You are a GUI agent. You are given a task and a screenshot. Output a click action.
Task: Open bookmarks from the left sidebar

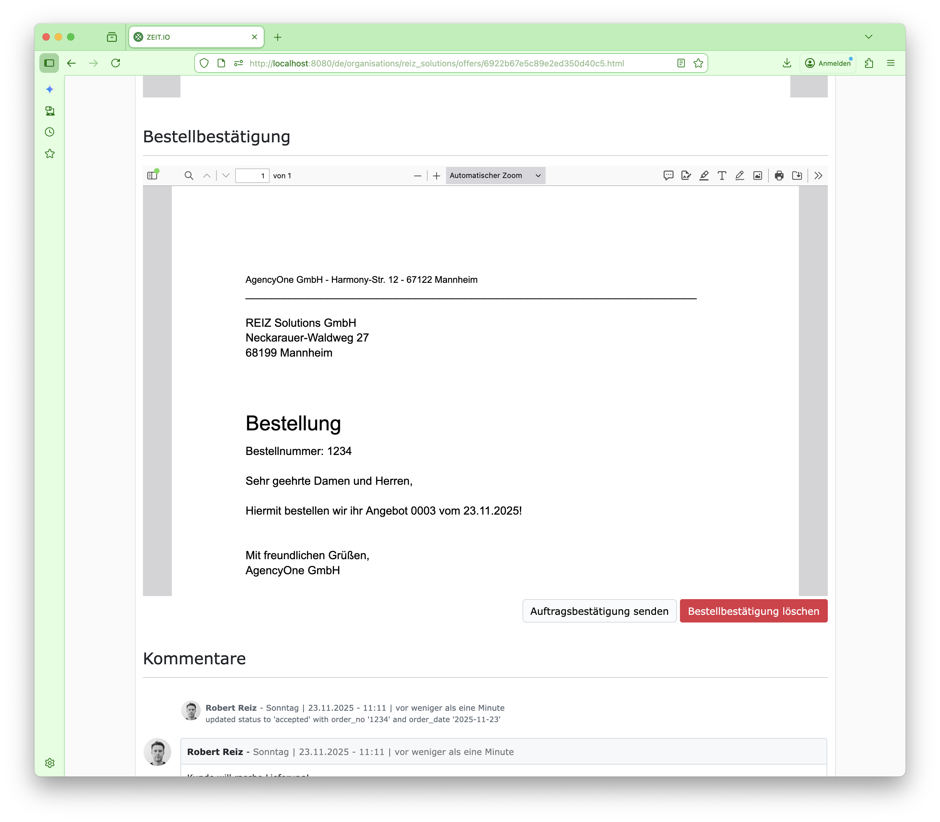(x=49, y=153)
